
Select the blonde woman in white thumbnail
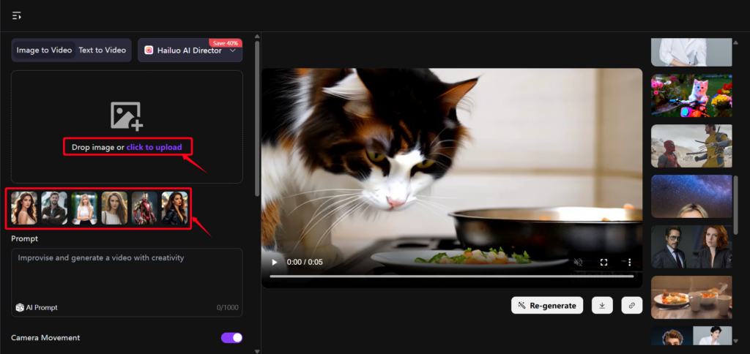click(x=84, y=208)
